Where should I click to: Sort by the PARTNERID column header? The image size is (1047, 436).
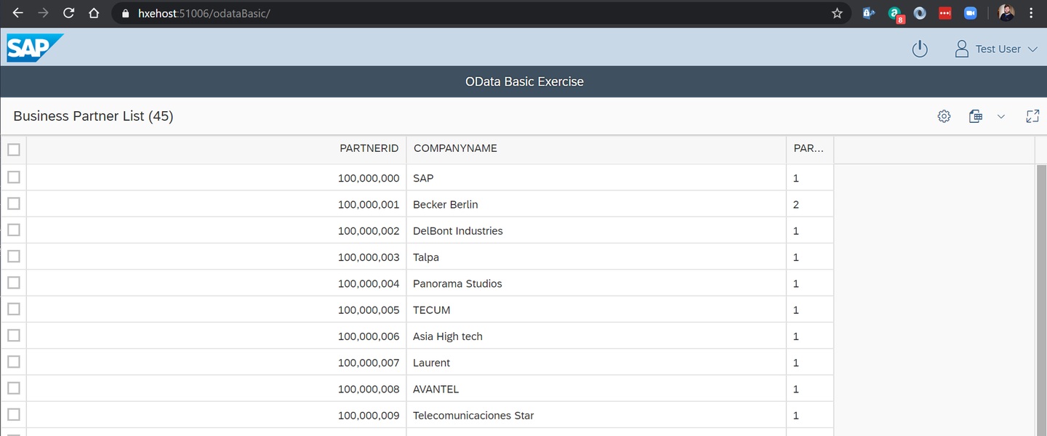pyautogui.click(x=217, y=149)
